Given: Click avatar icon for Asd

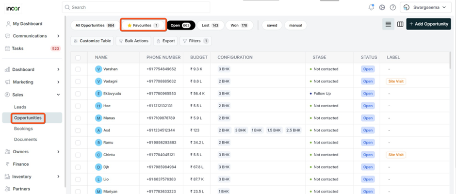Looking at the screenshot, I should [x=98, y=130].
